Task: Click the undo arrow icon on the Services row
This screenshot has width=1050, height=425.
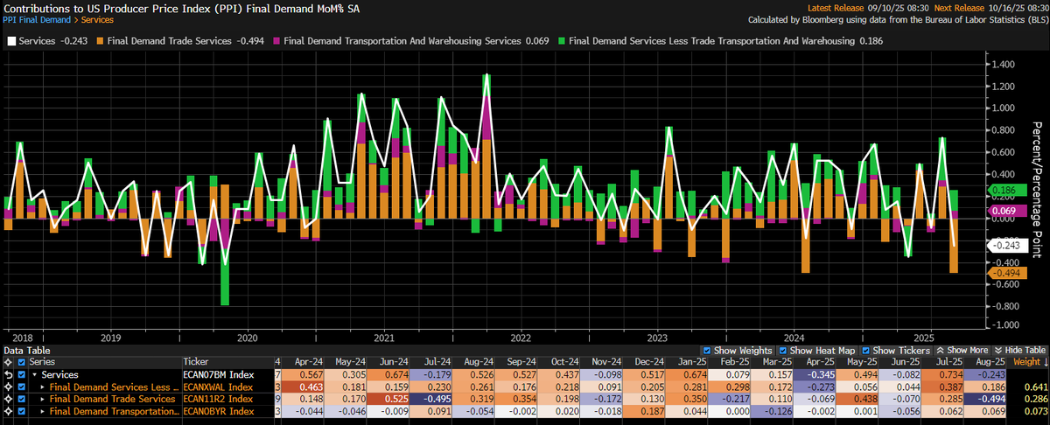Action: 8,374
